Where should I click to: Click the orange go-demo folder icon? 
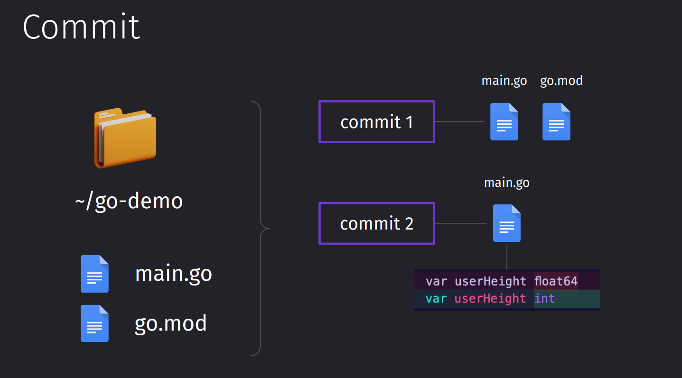click(x=125, y=138)
